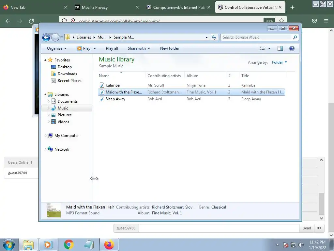The width and height of the screenshot is (334, 251).
Task: Collapse the Libraries tree group
Action: click(45, 94)
